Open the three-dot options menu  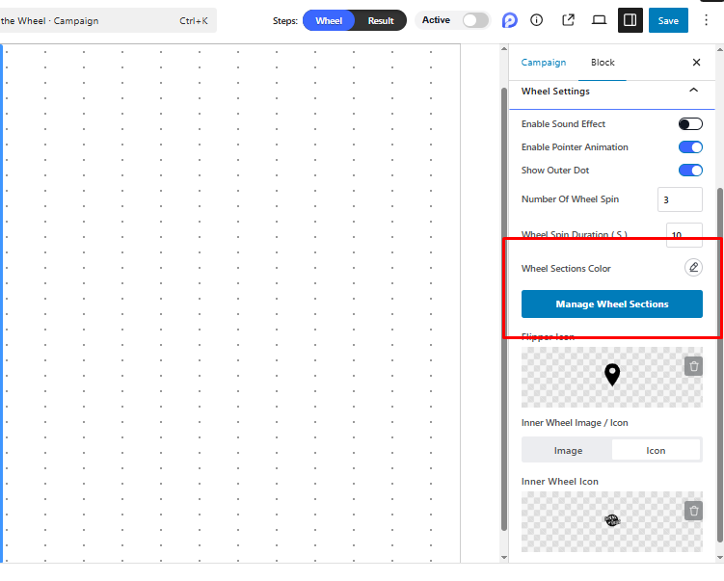[x=706, y=20]
